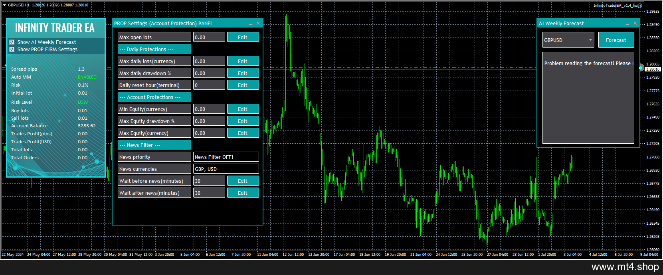Minimize the AI Weekly Forecast panel

627,24
